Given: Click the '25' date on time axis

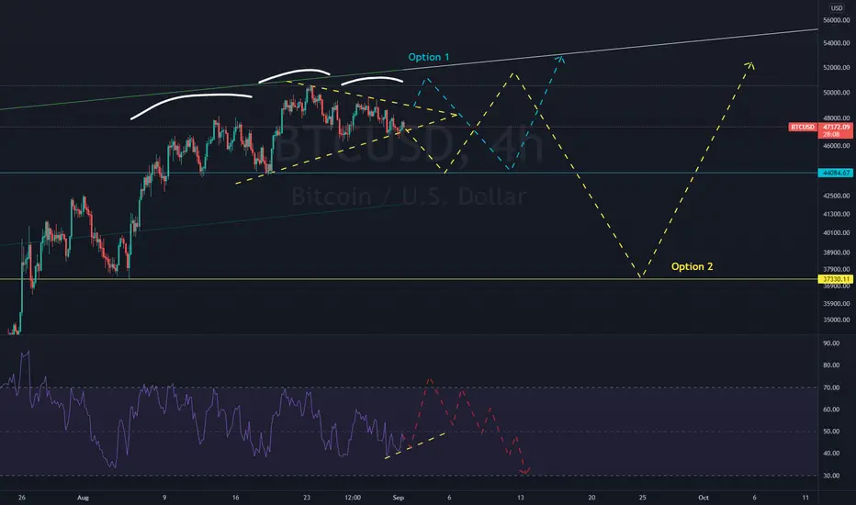Looking at the screenshot, I should point(643,498).
